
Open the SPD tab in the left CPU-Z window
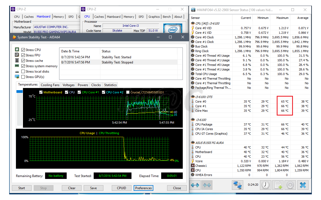point(71,16)
